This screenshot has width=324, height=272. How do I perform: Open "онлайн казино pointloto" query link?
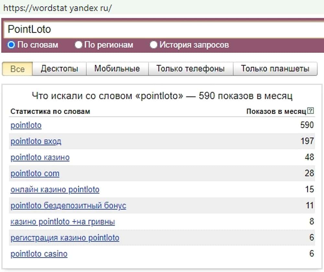55,190
